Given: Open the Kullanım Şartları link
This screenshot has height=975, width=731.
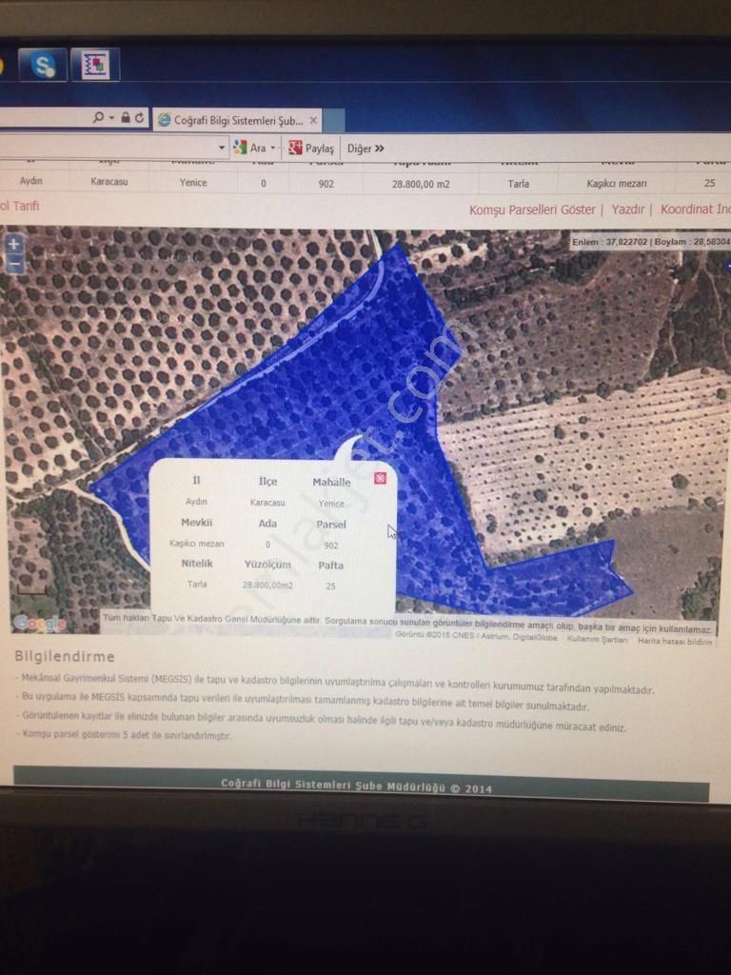Looking at the screenshot, I should click(597, 639).
